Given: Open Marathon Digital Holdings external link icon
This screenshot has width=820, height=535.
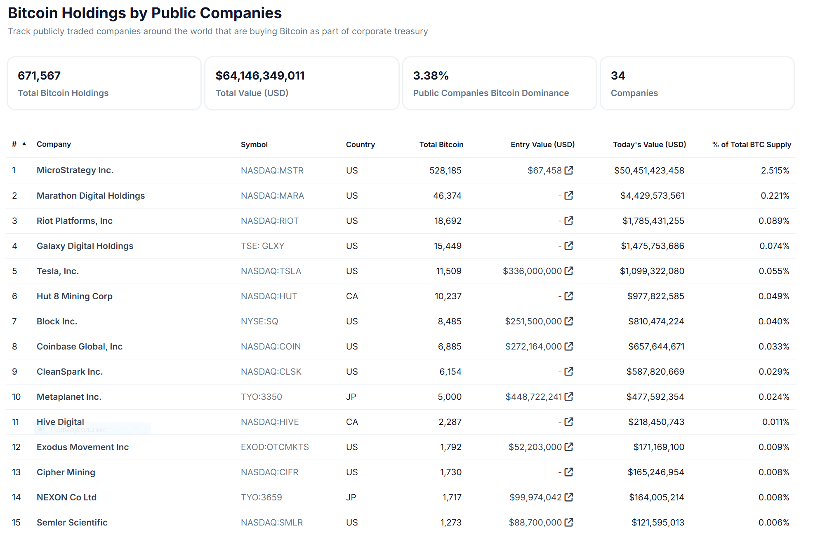Looking at the screenshot, I should pyautogui.click(x=569, y=195).
